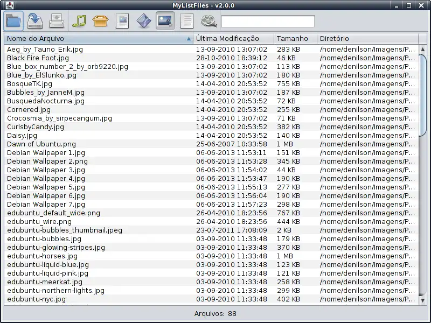Select Aeg_by_Tauno_Erik.jpg file row
This screenshot has width=431, height=323.
point(211,50)
